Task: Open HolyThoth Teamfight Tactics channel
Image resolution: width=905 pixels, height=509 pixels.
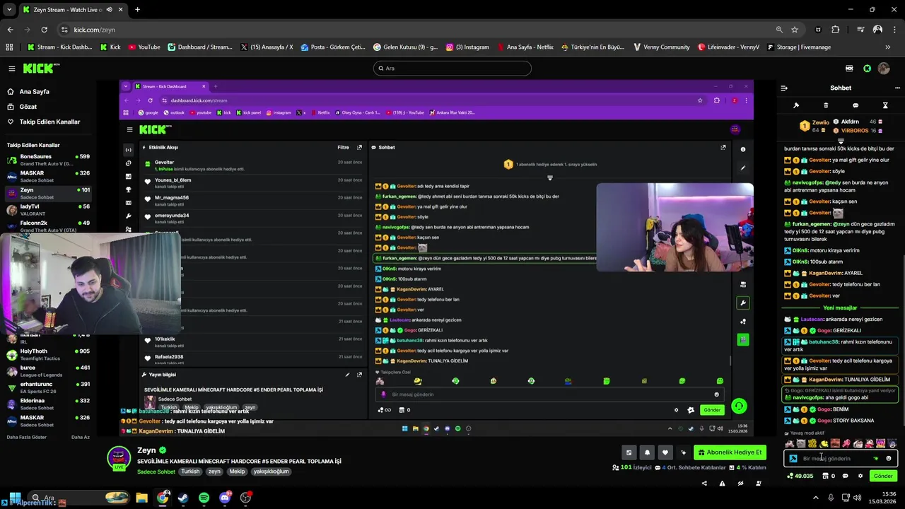Action: [x=48, y=354]
